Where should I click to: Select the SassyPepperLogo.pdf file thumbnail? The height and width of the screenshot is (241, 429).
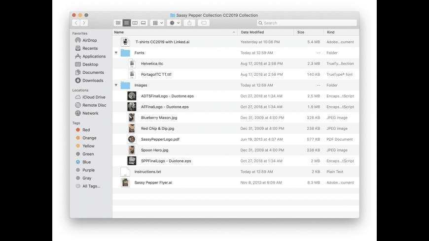pos(132,139)
